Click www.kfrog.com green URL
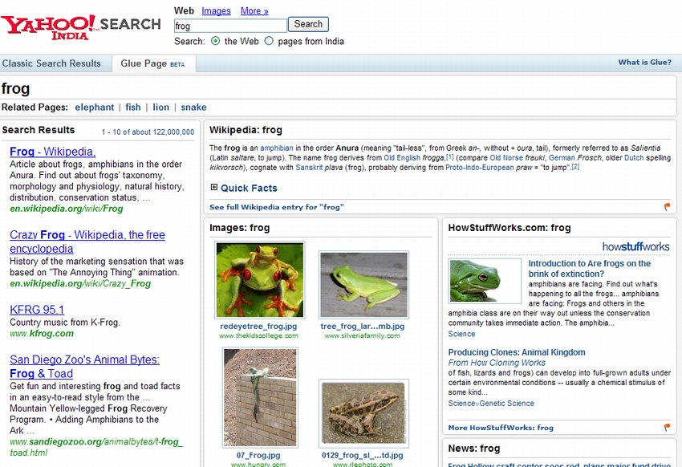The height and width of the screenshot is (467, 682). (x=42, y=334)
